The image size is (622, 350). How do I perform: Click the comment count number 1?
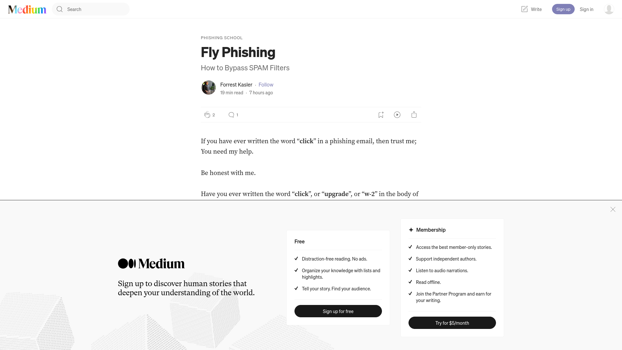click(x=237, y=114)
